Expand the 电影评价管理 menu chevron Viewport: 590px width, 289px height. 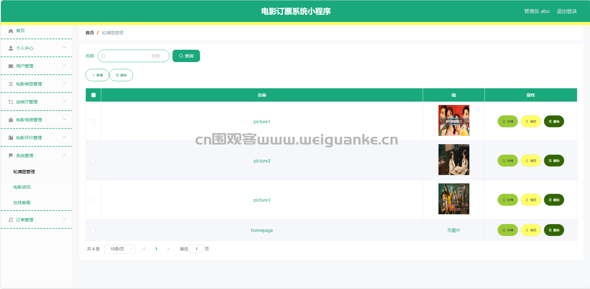[x=64, y=137]
